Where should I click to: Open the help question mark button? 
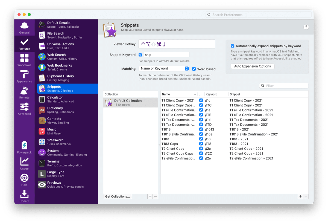point(306,27)
